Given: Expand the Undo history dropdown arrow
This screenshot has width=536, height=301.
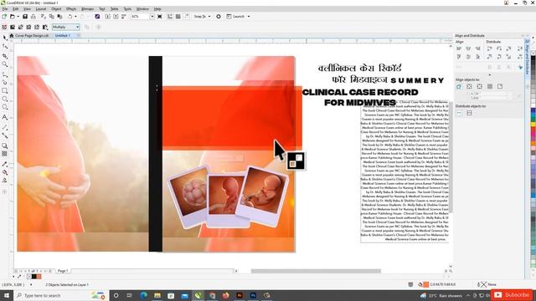Looking at the screenshot, I should pyautogui.click(x=75, y=17).
